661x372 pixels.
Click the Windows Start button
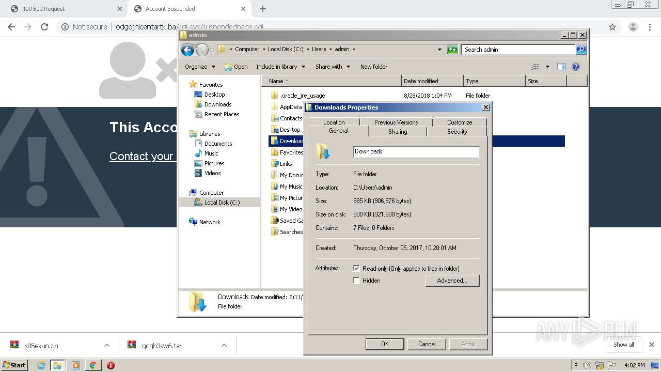tap(14, 365)
